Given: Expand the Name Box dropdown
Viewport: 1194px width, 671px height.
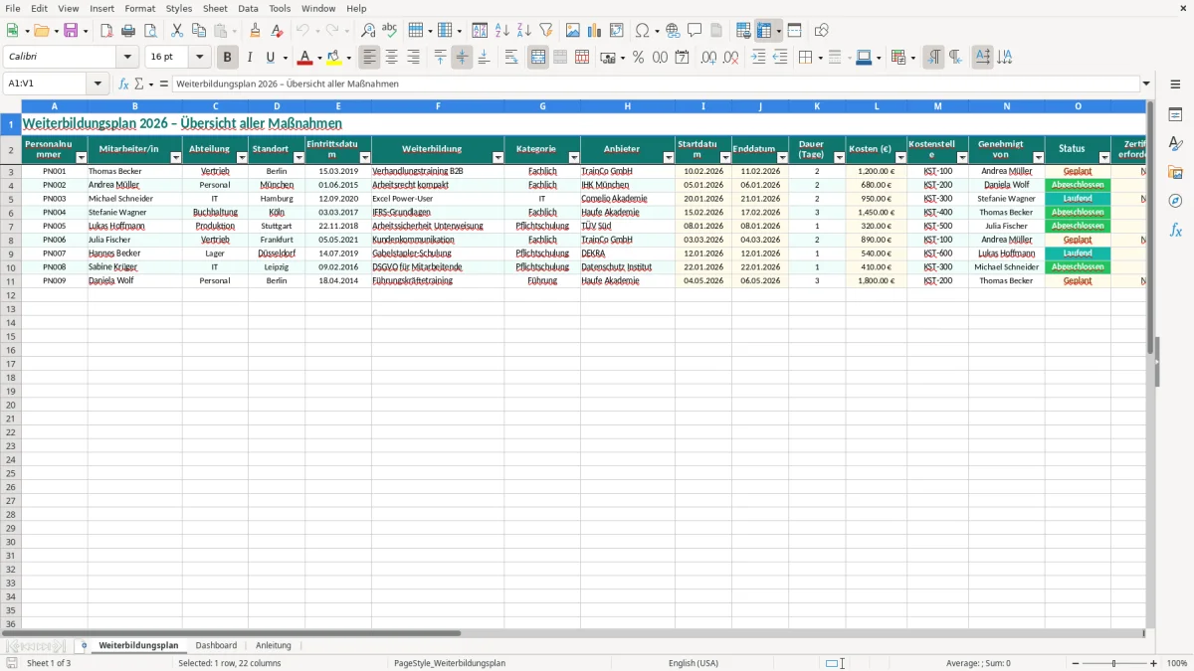Looking at the screenshot, I should pyautogui.click(x=98, y=84).
